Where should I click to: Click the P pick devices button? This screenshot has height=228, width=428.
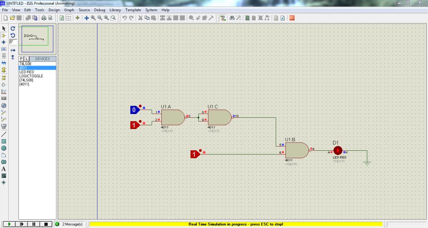click(21, 58)
